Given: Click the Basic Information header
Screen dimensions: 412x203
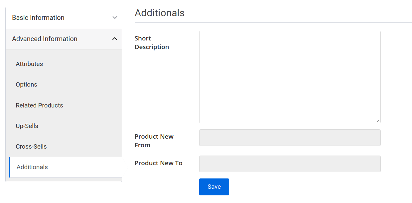Looking at the screenshot, I should click(38, 17).
